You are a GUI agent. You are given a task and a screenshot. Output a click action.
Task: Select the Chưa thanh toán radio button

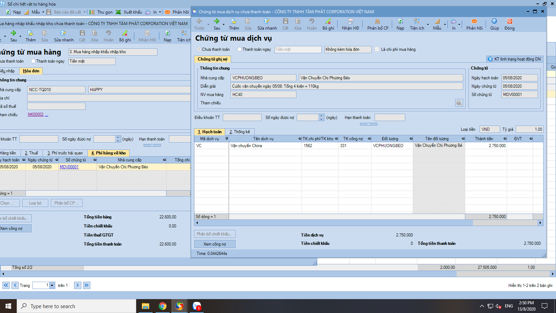(199, 49)
